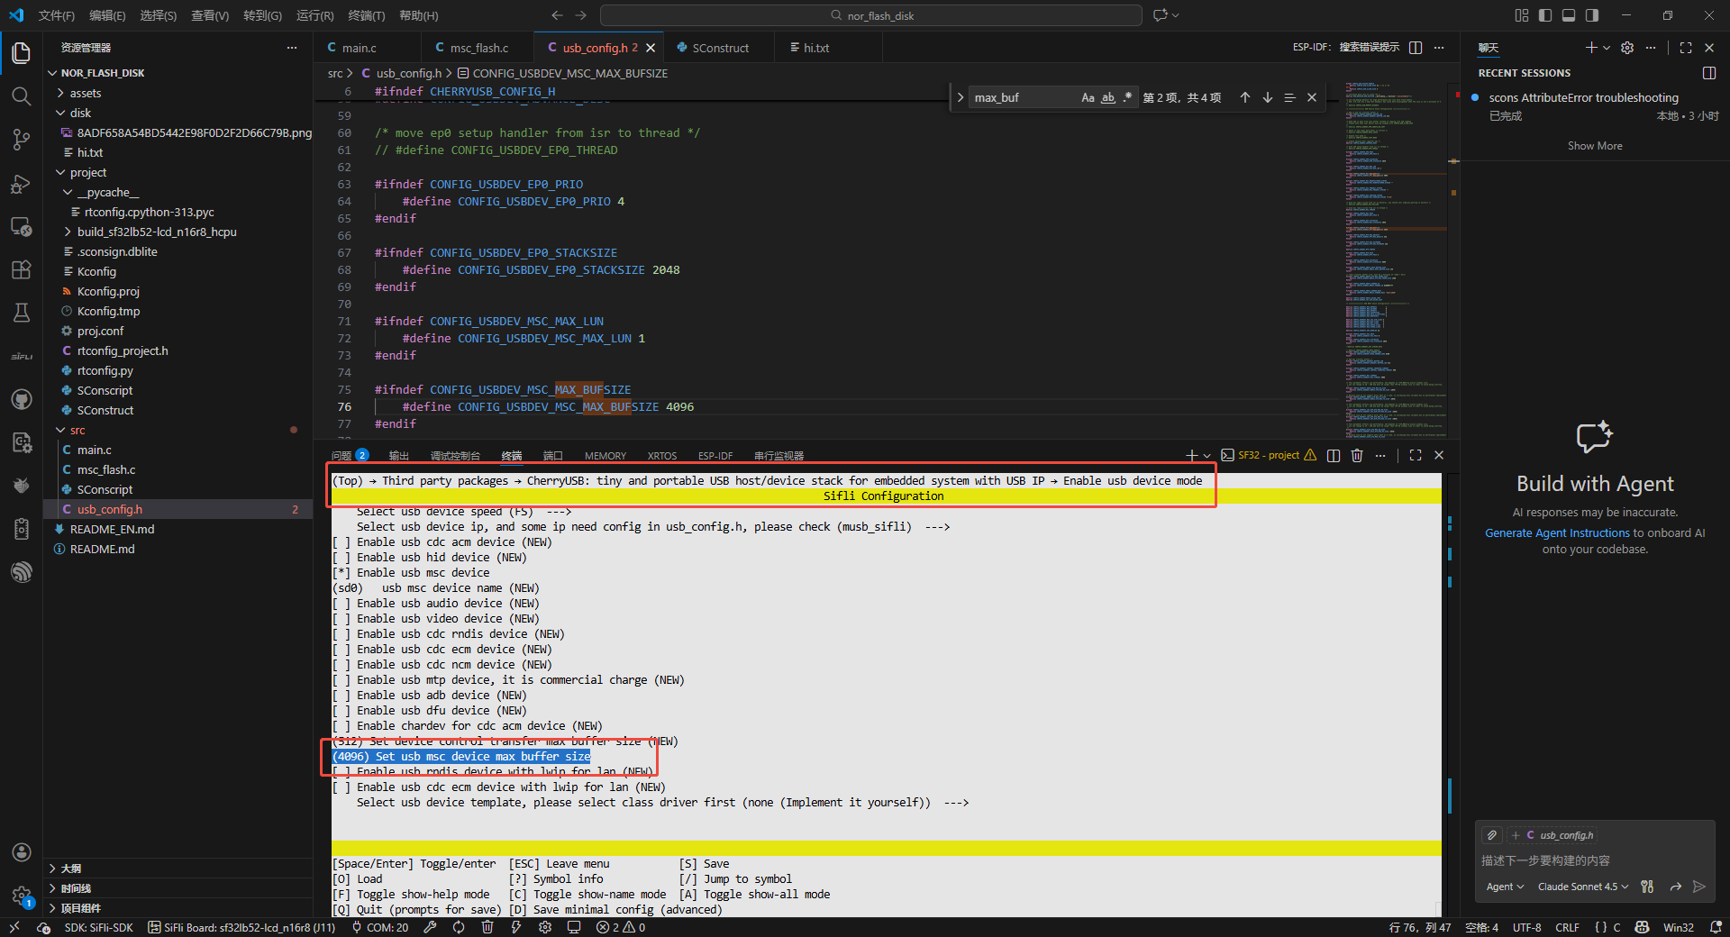Collapse the src folder in explorer
The image size is (1730, 937).
tap(77, 430)
